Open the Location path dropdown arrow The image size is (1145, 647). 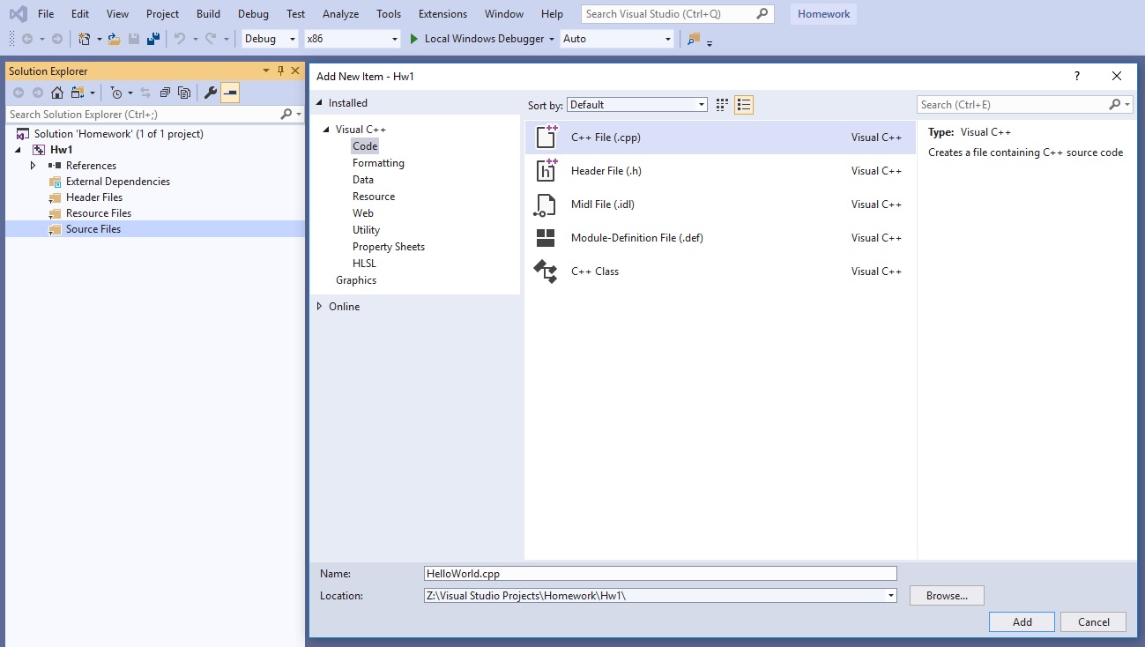[x=891, y=596]
